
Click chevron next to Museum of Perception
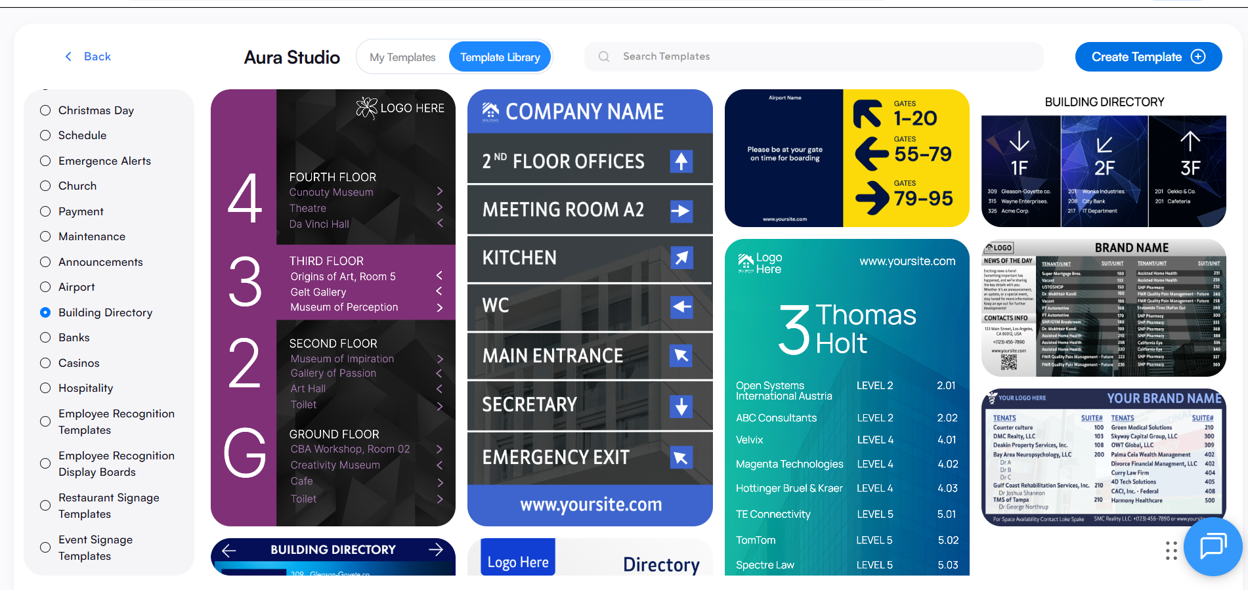440,307
